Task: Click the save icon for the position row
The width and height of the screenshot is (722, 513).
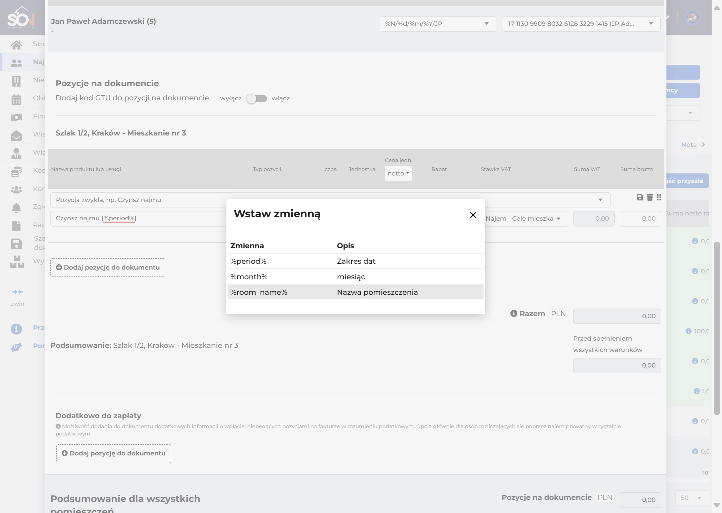Action: click(x=640, y=197)
